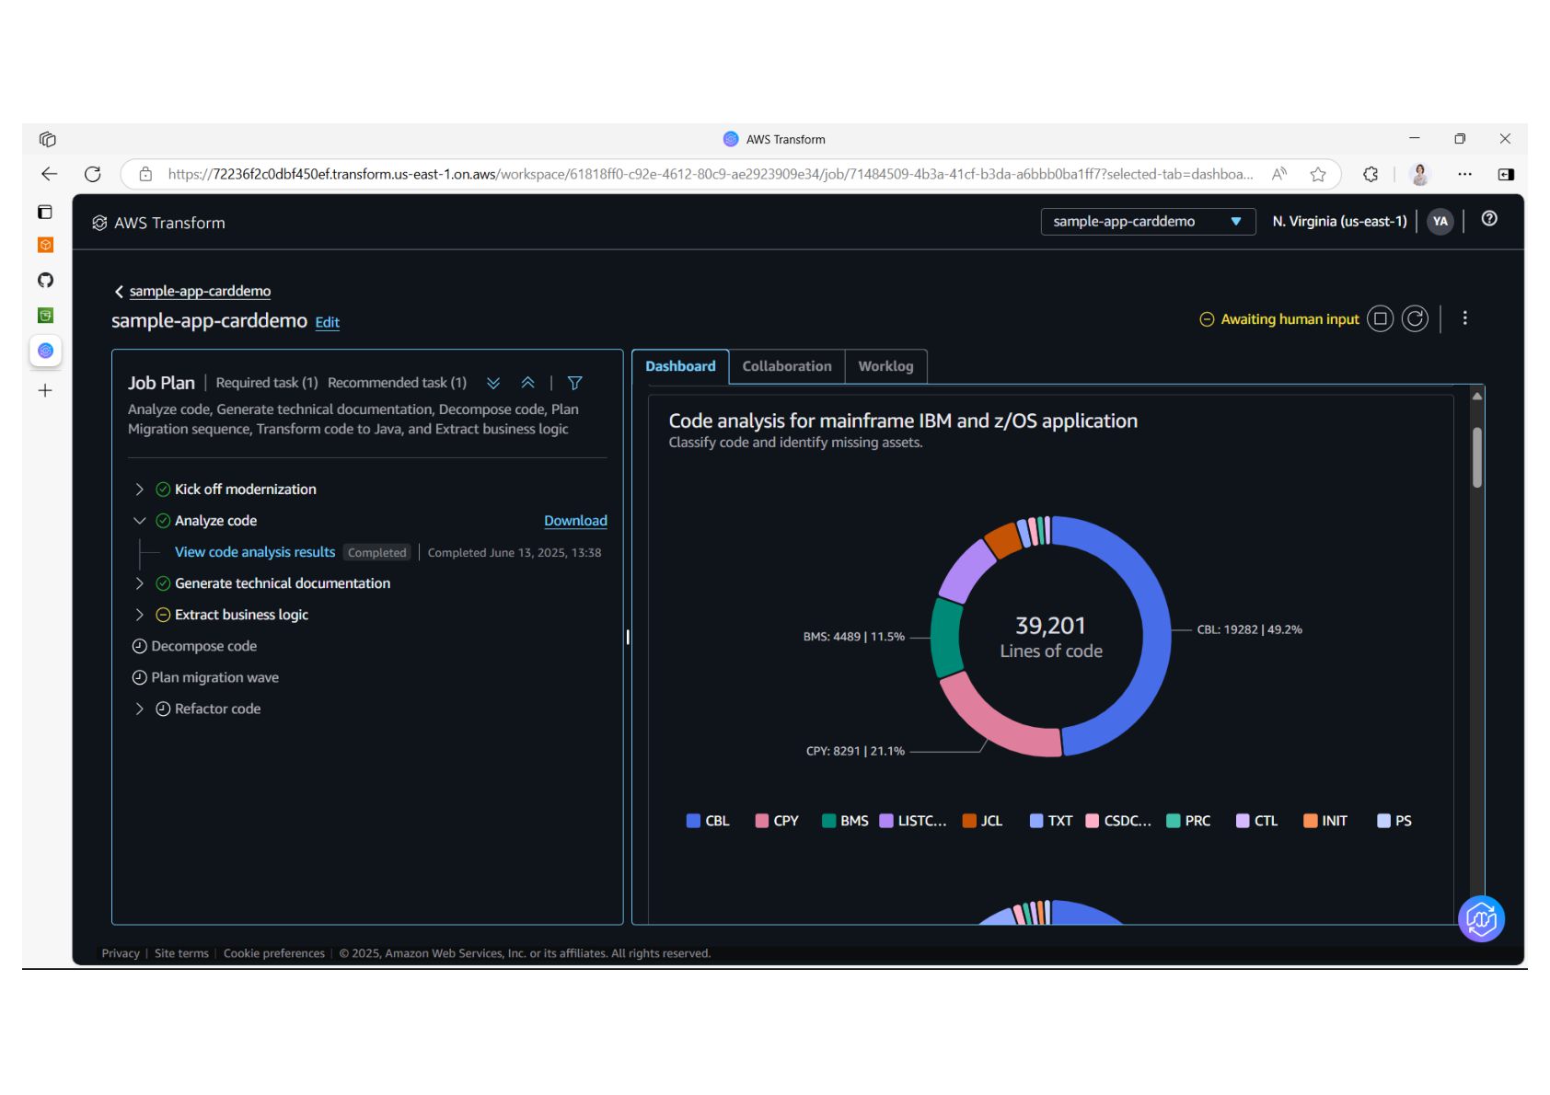Stop the job with the stop icon
The width and height of the screenshot is (1550, 1095).
[x=1380, y=319]
